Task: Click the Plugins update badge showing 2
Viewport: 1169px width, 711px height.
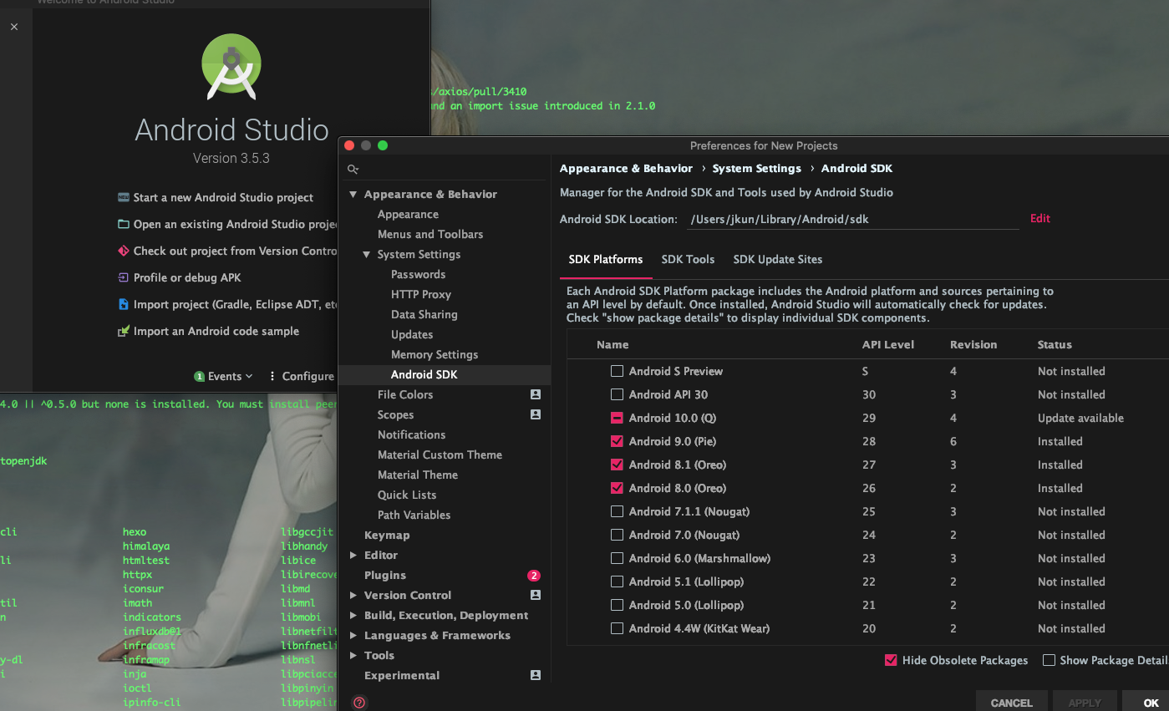Action: coord(534,575)
